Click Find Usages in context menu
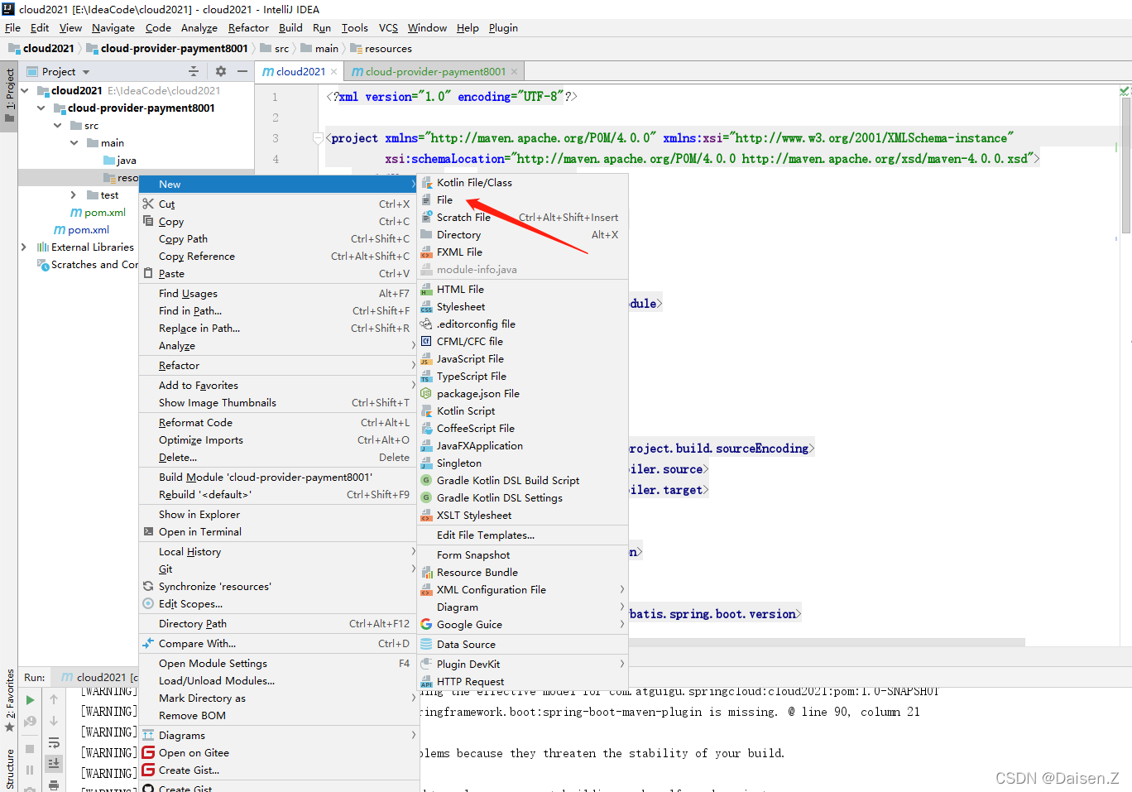 (278, 294)
